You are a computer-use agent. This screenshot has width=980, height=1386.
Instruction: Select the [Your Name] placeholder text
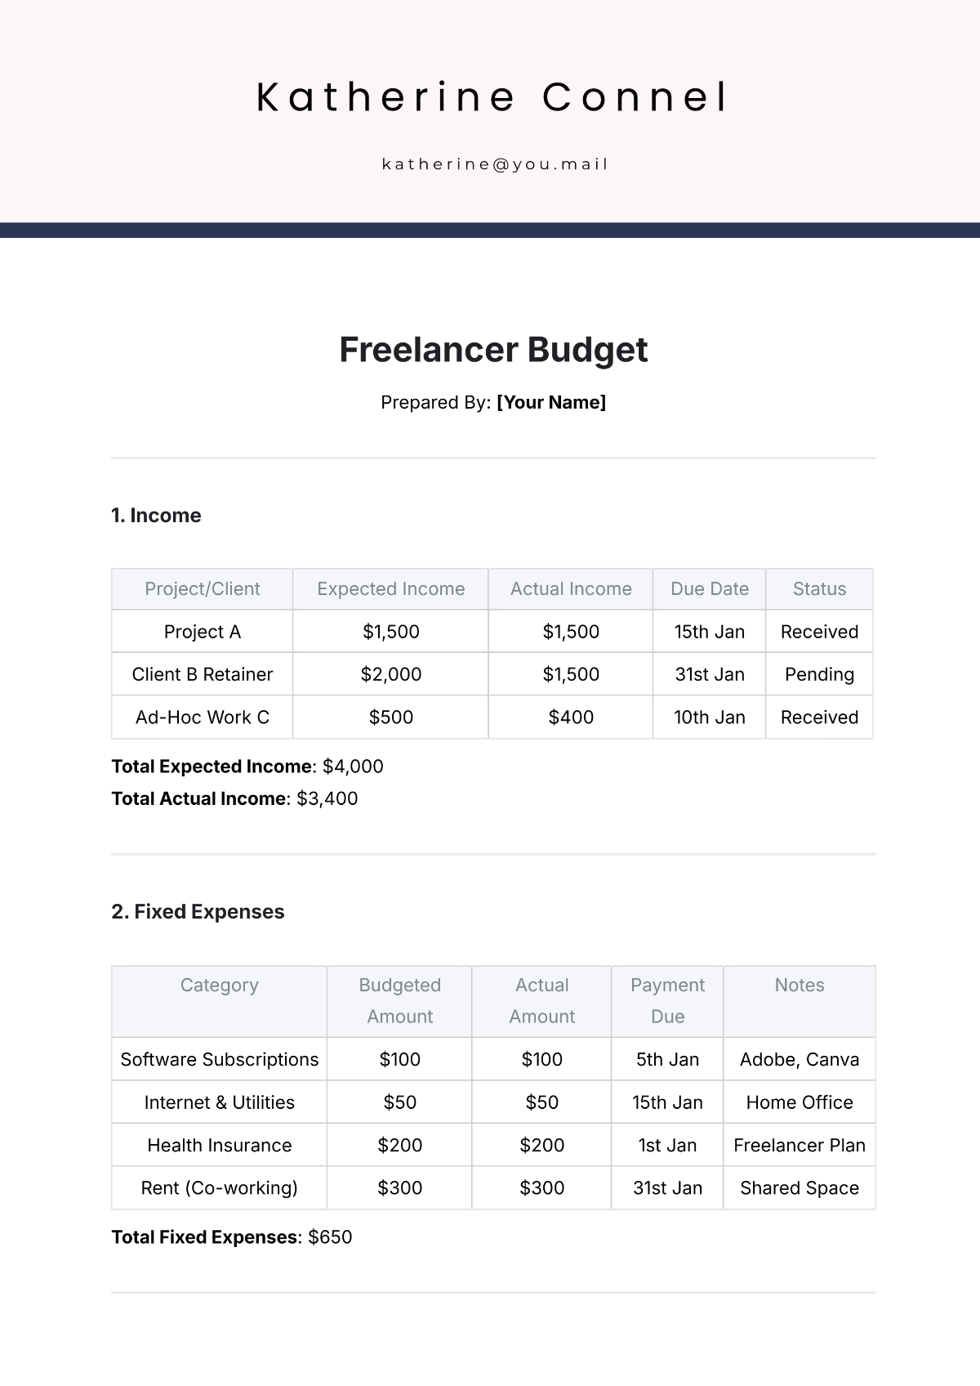[x=551, y=402]
